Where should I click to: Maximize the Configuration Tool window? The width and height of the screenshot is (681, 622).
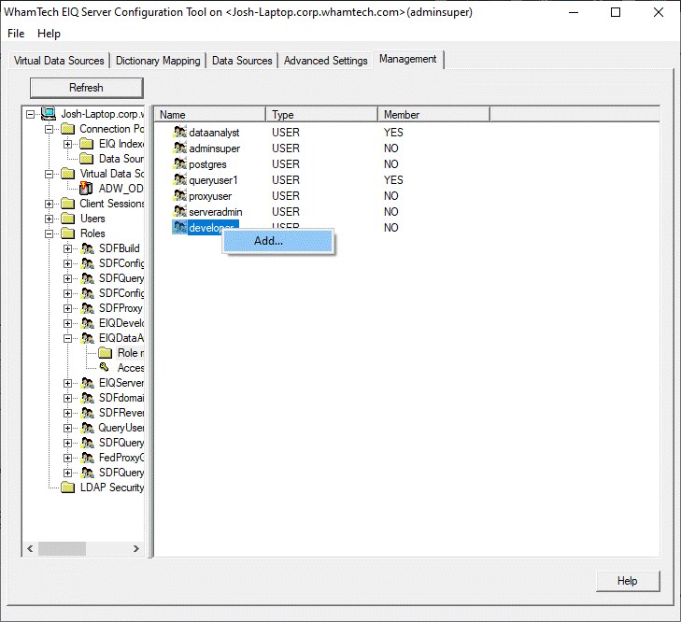click(x=616, y=12)
